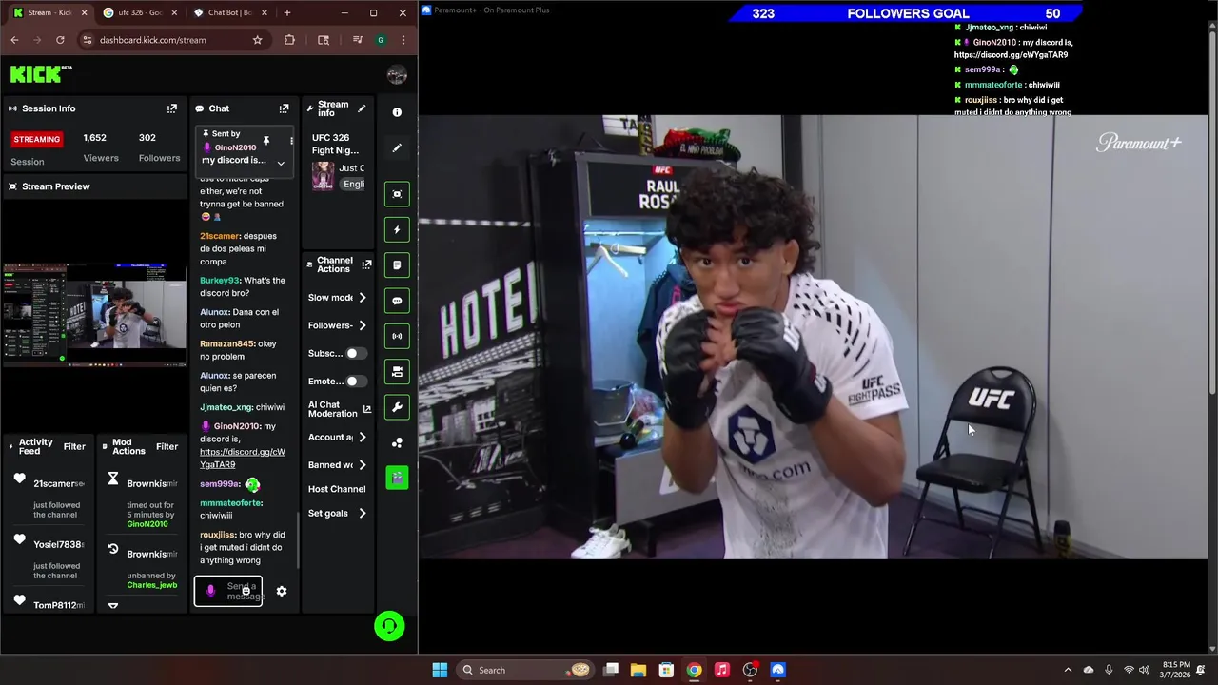The width and height of the screenshot is (1218, 685).
Task: Pop out the Channel Actions panel
Action: (x=366, y=264)
